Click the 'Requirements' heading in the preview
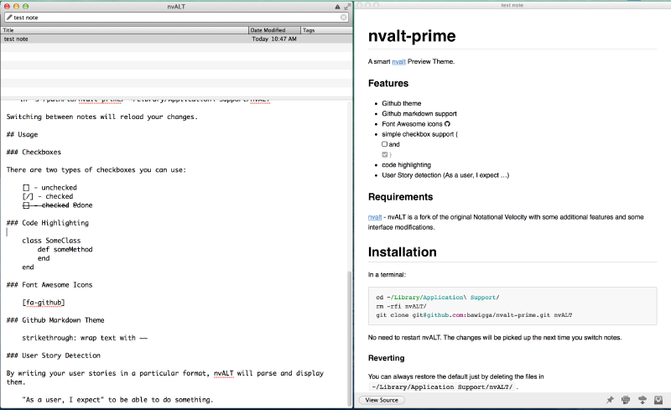 [401, 197]
